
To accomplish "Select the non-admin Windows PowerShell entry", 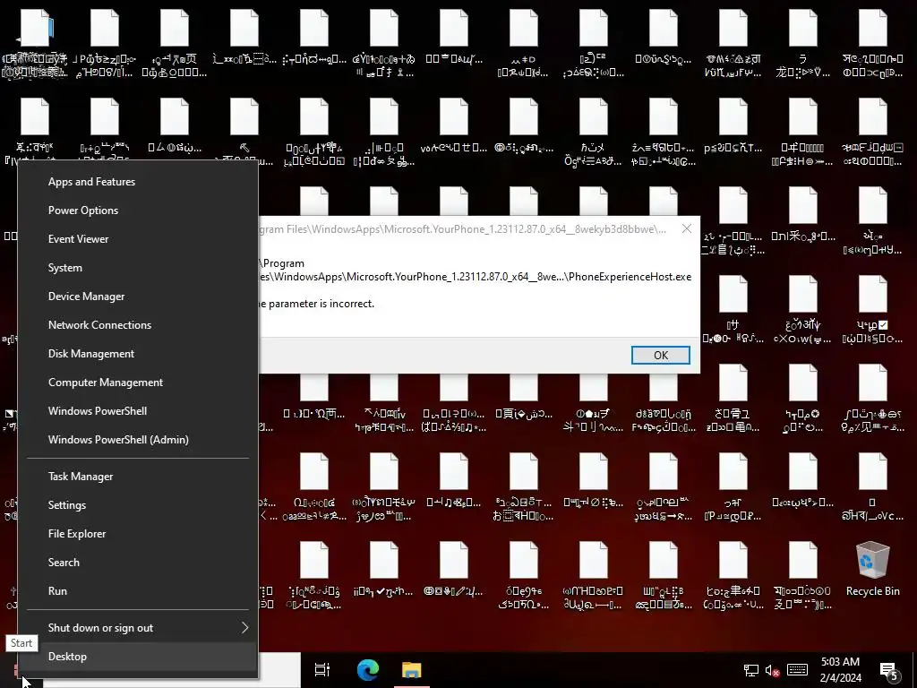I will click(138, 411).
